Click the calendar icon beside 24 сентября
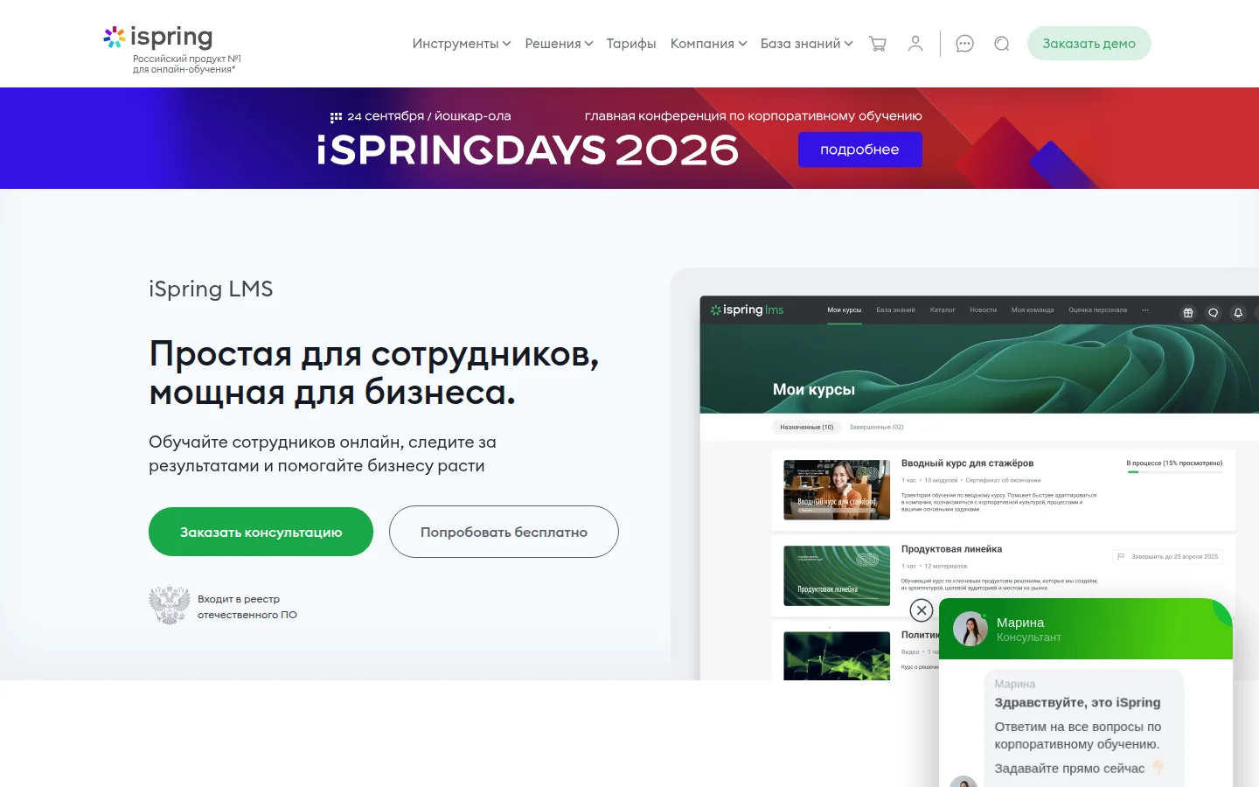Image resolution: width=1259 pixels, height=787 pixels. coord(336,116)
